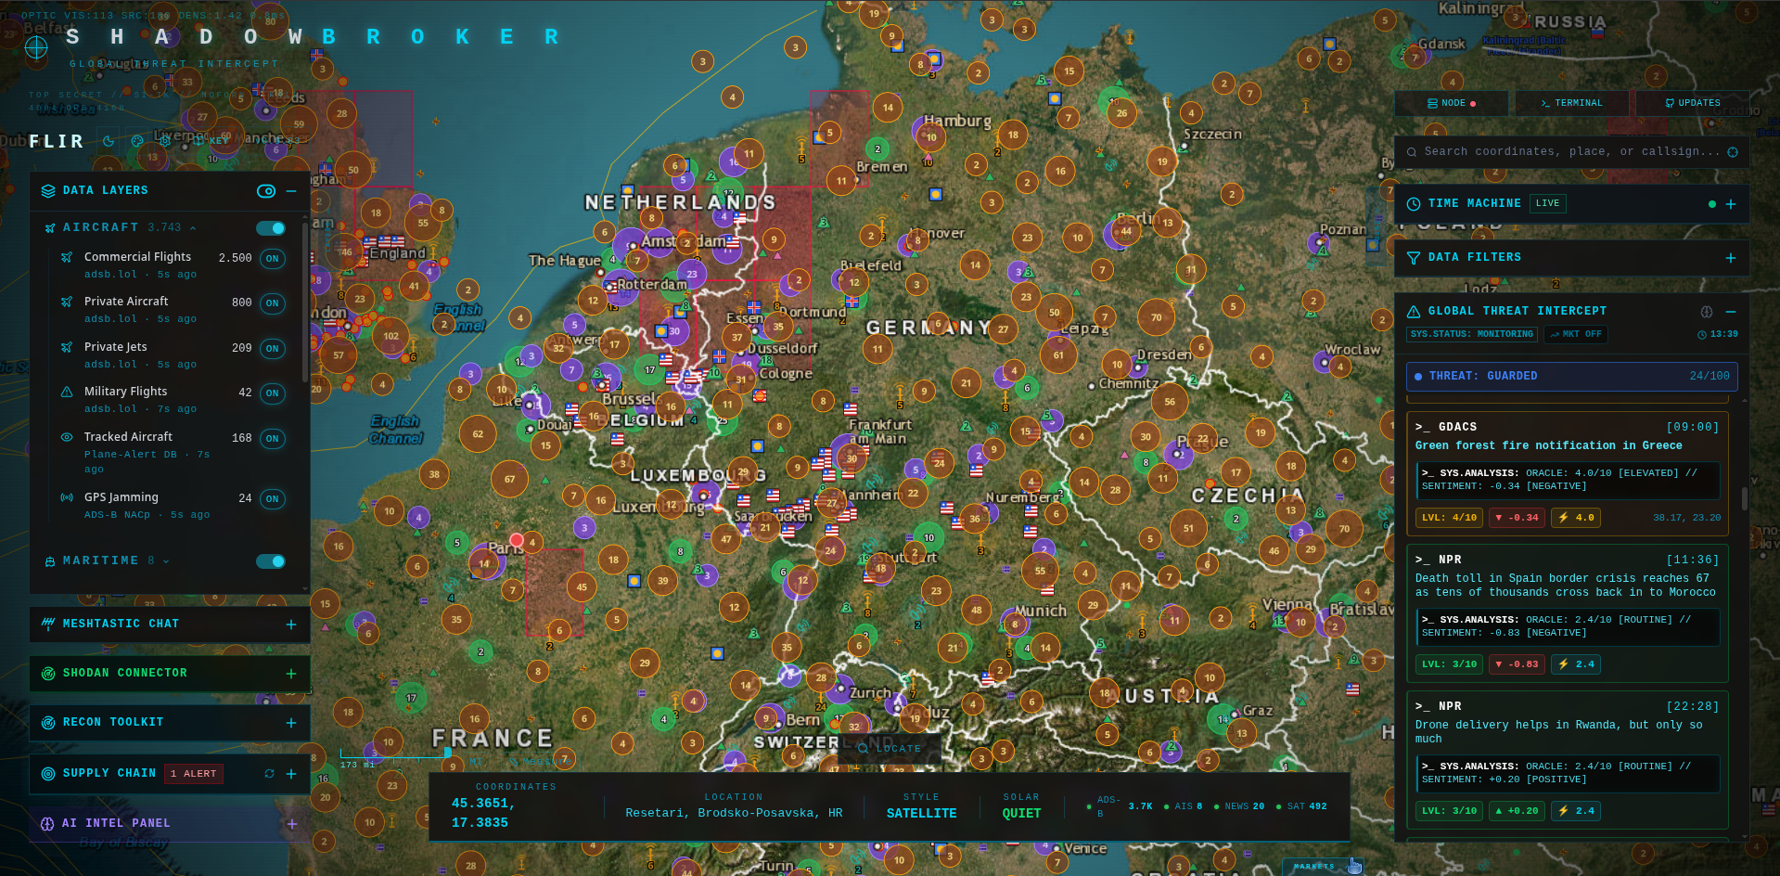Click the KEY legend button
The width and height of the screenshot is (1780, 876).
(x=210, y=141)
